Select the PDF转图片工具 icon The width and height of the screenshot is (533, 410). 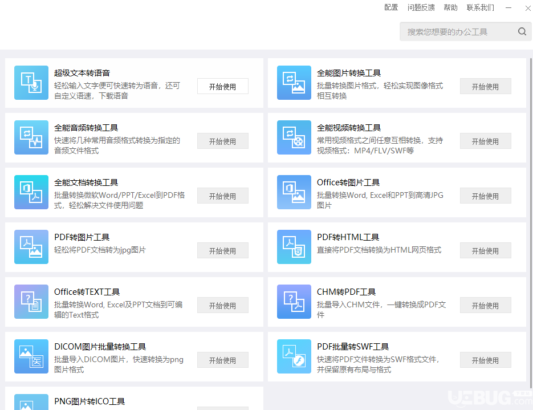pyautogui.click(x=31, y=247)
